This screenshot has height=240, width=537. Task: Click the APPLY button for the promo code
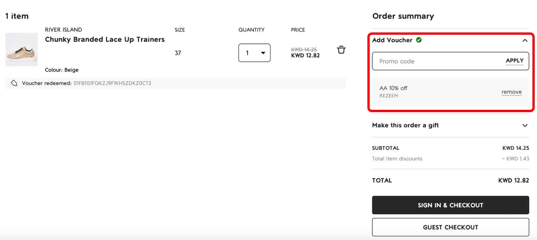(514, 60)
